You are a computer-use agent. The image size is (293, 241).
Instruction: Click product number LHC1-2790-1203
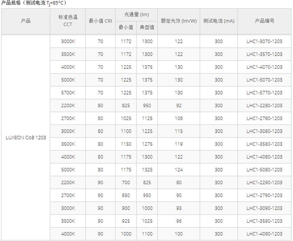point(264,195)
